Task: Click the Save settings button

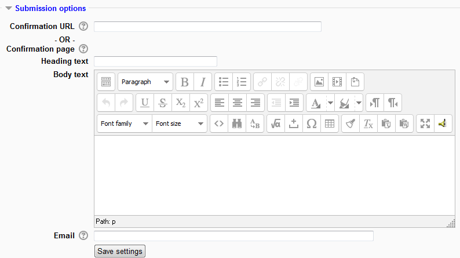Action: 119,251
